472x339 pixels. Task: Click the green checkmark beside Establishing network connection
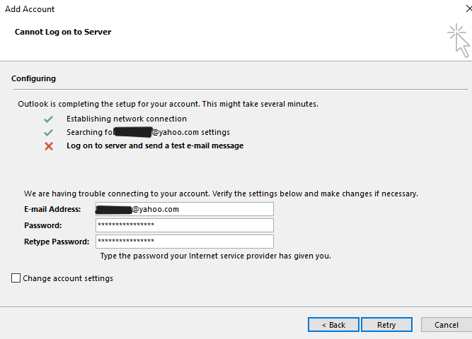(48, 119)
